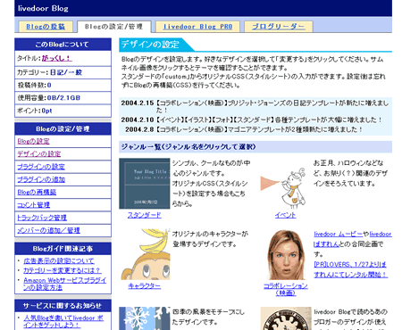Select the キャラクター genre link
402x330 pixels.
click(145, 286)
